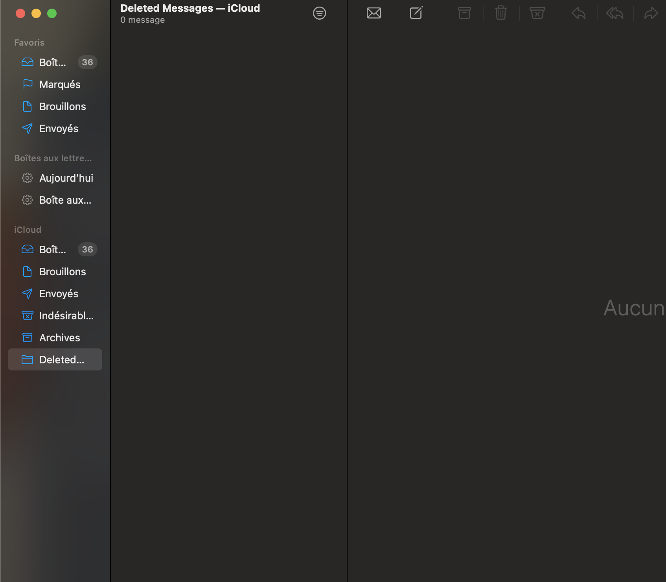Screen dimensions: 666x582
Task: Click the reply arrow icon
Action: (x=578, y=13)
